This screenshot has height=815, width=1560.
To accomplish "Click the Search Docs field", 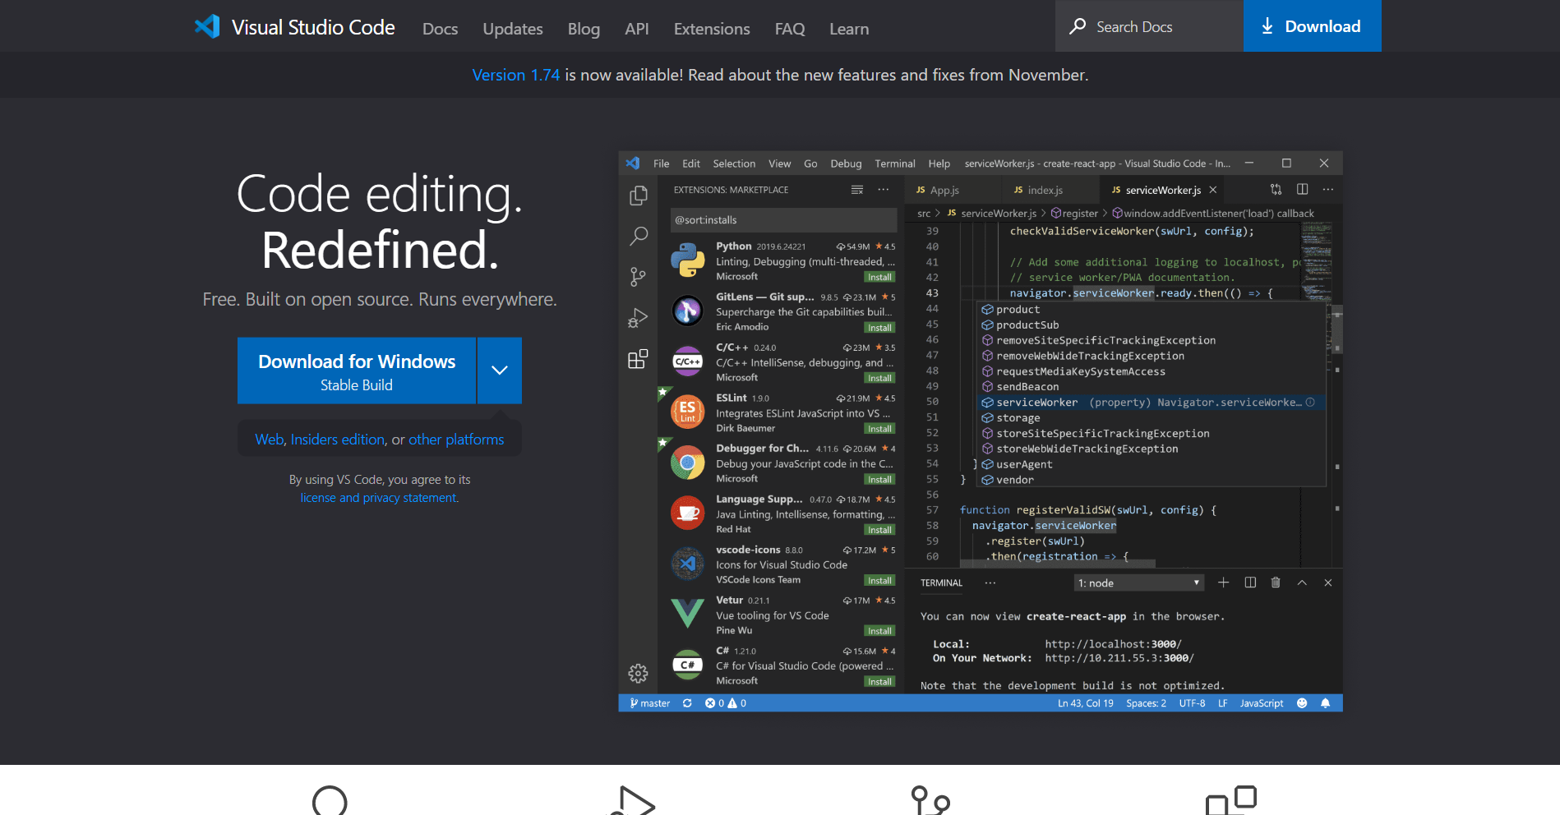I will [1149, 26].
